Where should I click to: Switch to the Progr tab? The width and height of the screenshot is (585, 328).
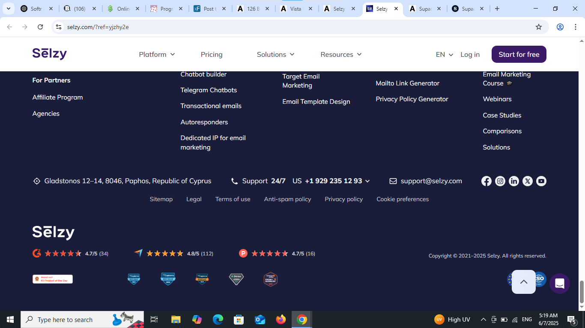[x=167, y=9]
